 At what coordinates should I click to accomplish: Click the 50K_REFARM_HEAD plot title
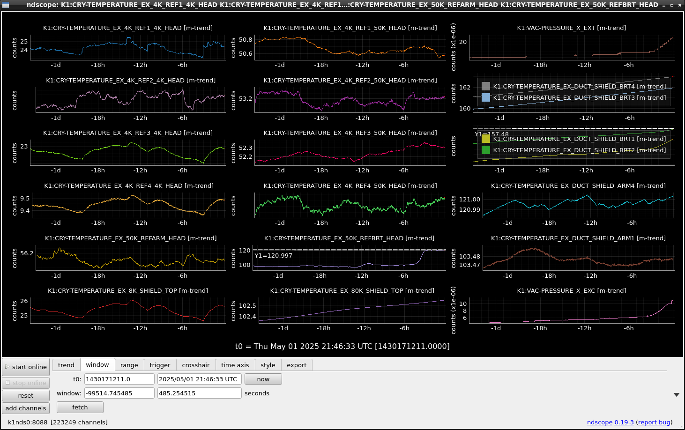(x=131, y=238)
